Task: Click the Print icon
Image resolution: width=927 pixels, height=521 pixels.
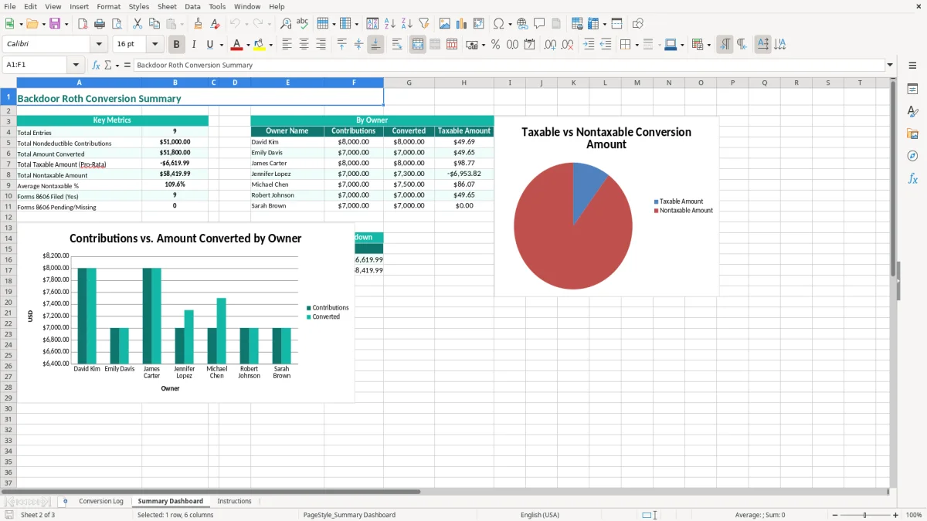Action: (x=100, y=24)
